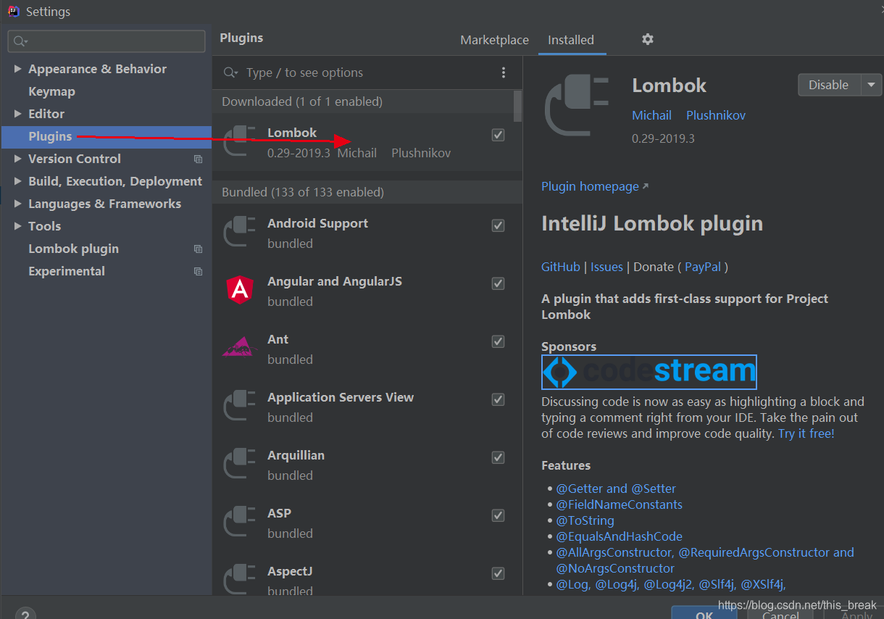This screenshot has height=619, width=884.
Task: Click the Plushnikov author link
Action: pyautogui.click(x=716, y=115)
